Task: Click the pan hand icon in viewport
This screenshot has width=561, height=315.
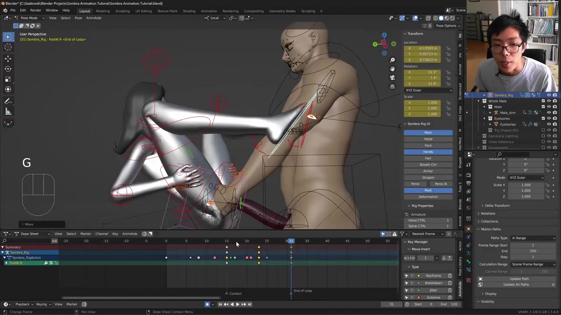Action: click(392, 69)
